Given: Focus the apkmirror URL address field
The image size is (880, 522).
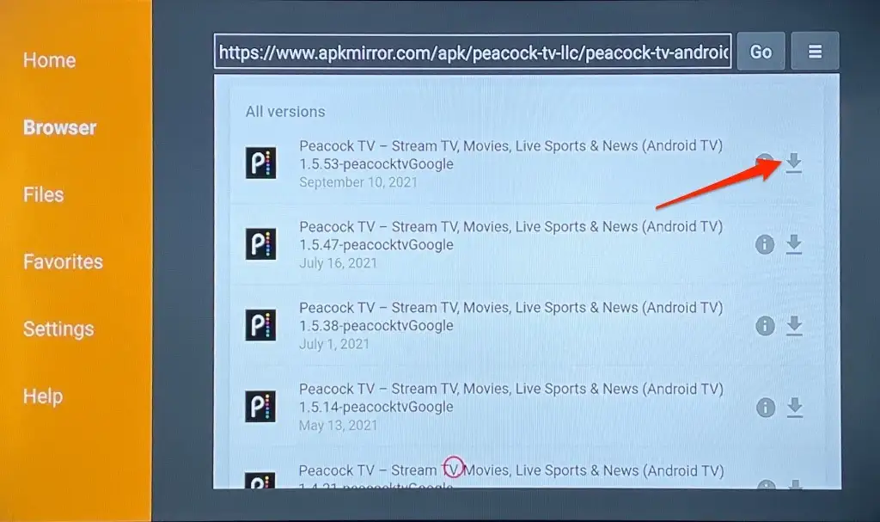Looking at the screenshot, I should coord(473,52).
